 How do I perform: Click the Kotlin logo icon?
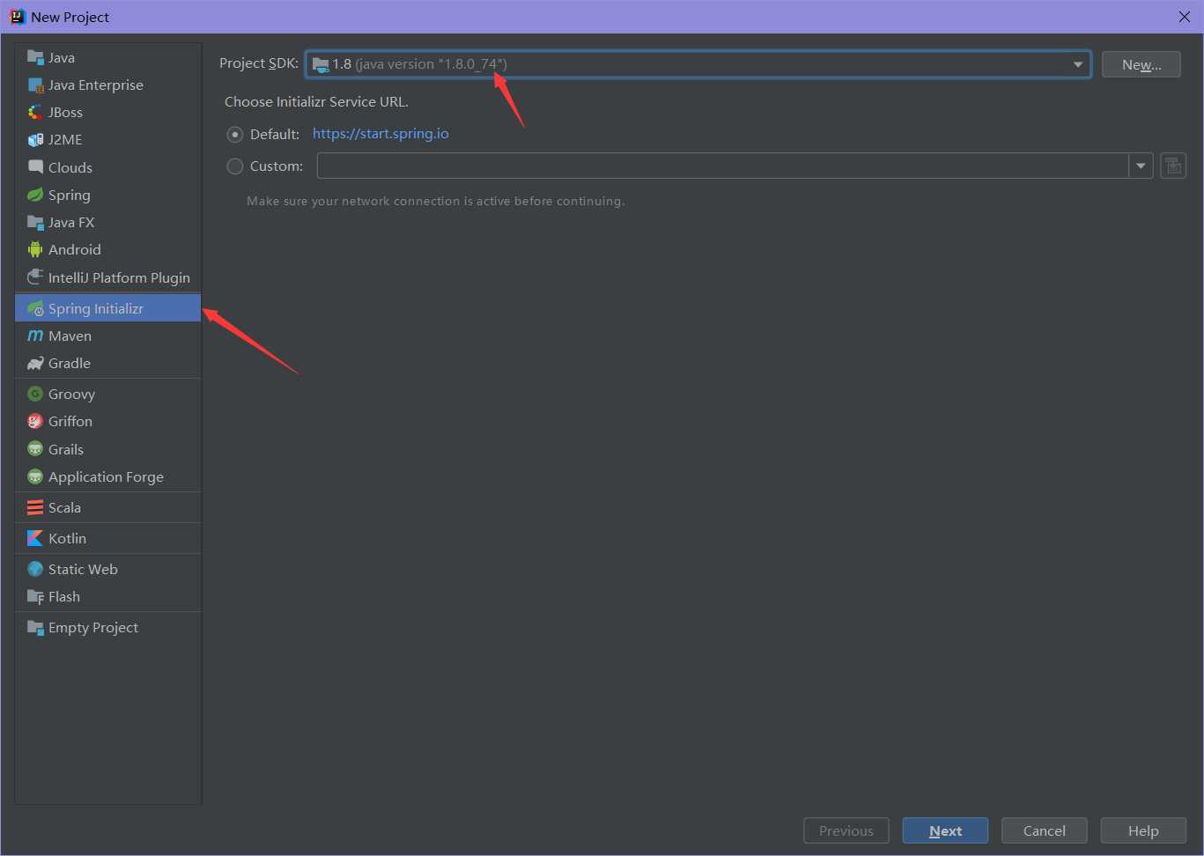pyautogui.click(x=35, y=538)
